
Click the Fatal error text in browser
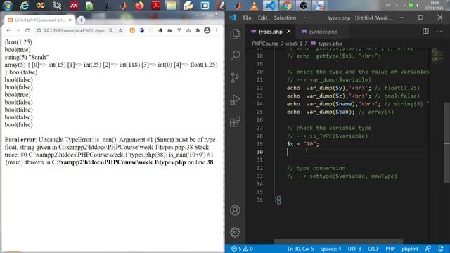(x=20, y=140)
